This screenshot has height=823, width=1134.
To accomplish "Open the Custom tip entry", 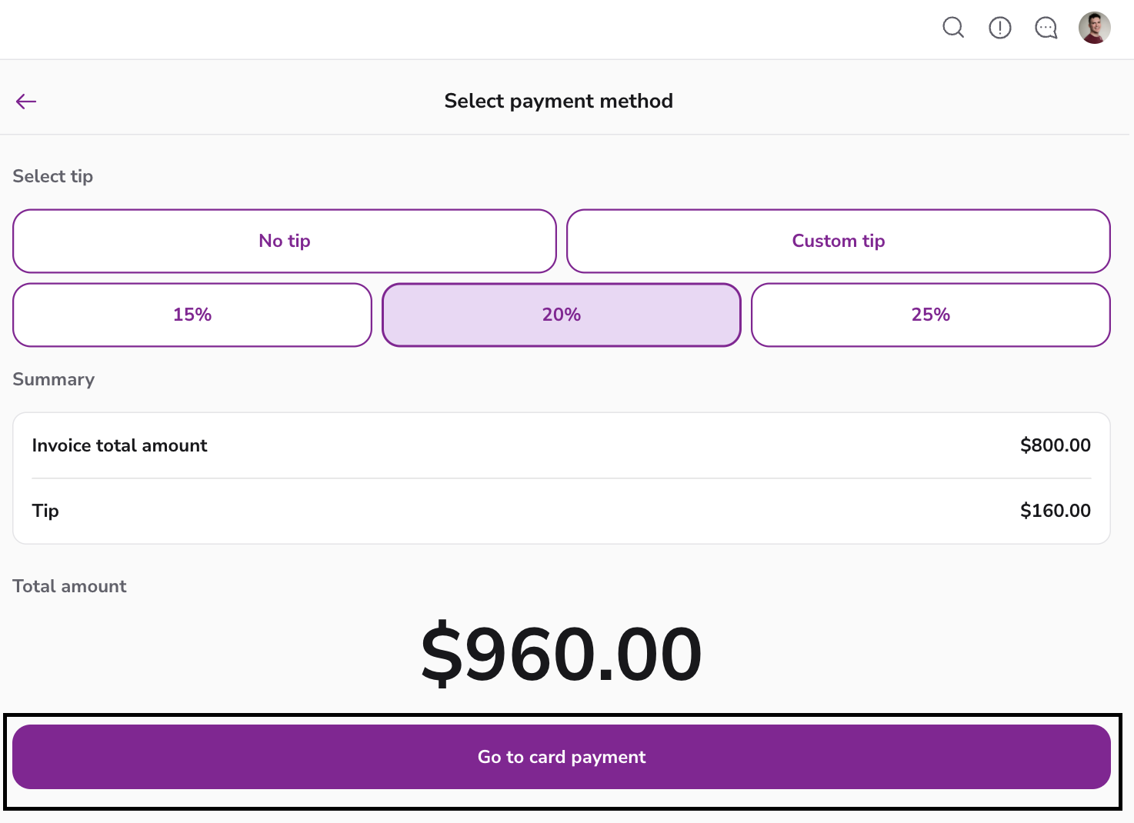I will click(x=839, y=241).
